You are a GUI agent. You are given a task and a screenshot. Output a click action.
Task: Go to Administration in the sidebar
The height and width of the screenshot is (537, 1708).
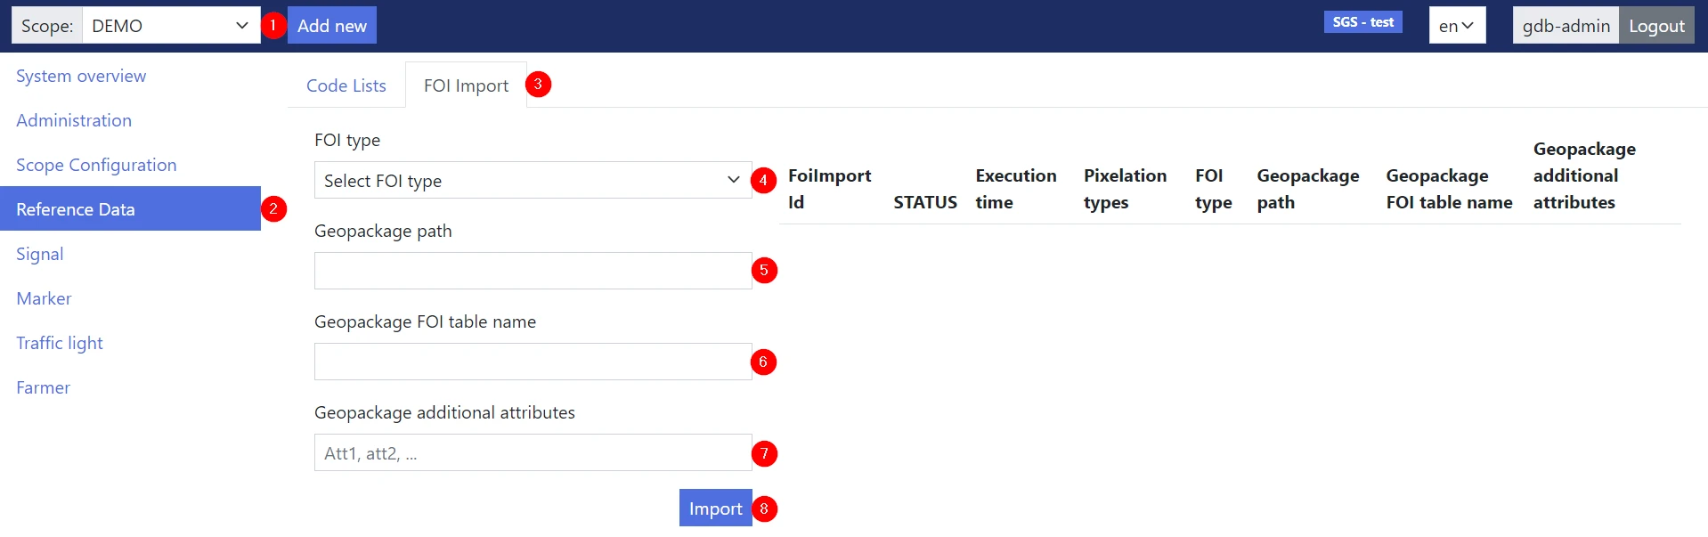click(x=74, y=121)
